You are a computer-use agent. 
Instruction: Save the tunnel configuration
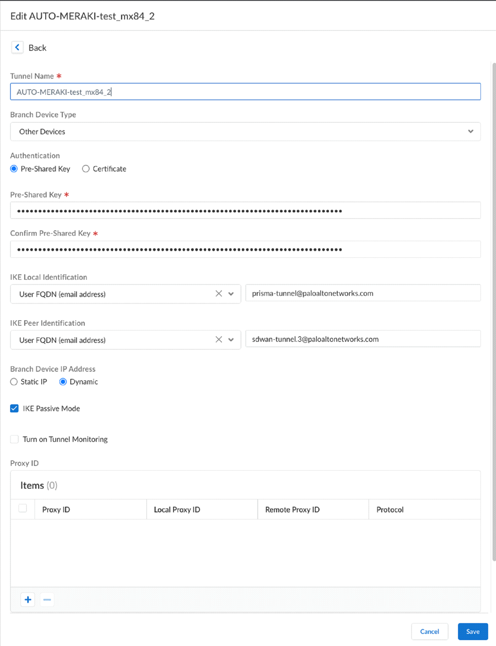[473, 632]
